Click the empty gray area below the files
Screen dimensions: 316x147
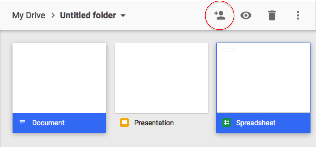pyautogui.click(x=158, y=140)
